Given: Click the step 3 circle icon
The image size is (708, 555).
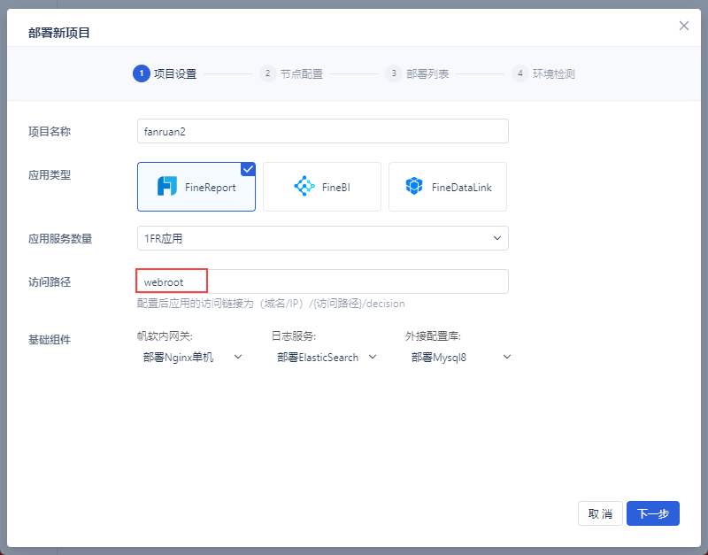Looking at the screenshot, I should pos(393,73).
